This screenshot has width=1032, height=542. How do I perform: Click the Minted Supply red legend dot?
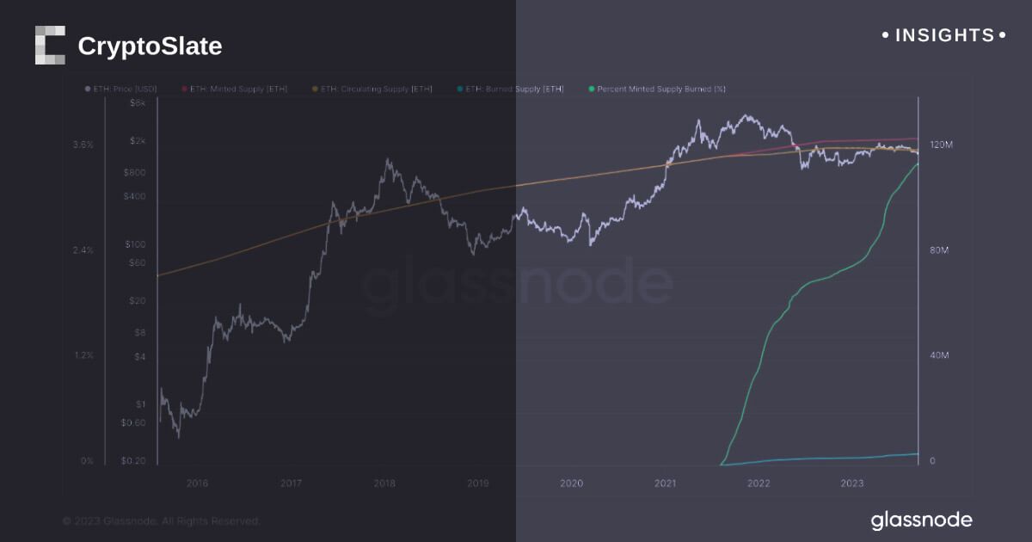[184, 89]
